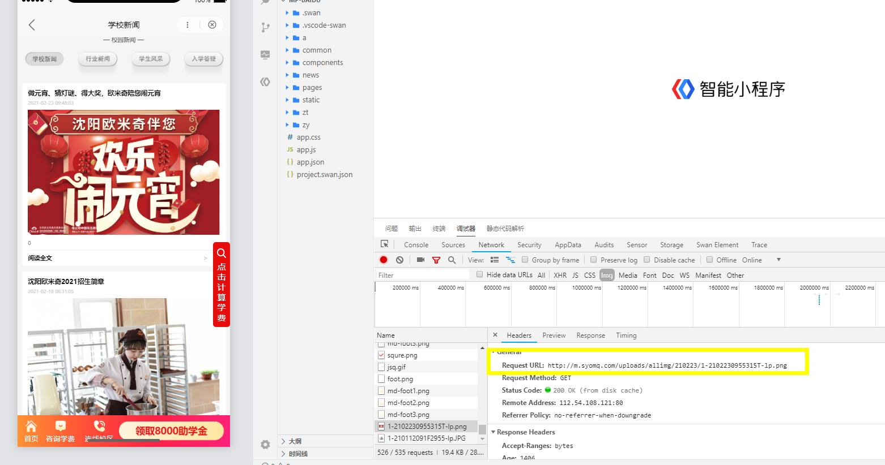Tap the back arrow in simulator header
The height and width of the screenshot is (465, 885).
(32, 25)
